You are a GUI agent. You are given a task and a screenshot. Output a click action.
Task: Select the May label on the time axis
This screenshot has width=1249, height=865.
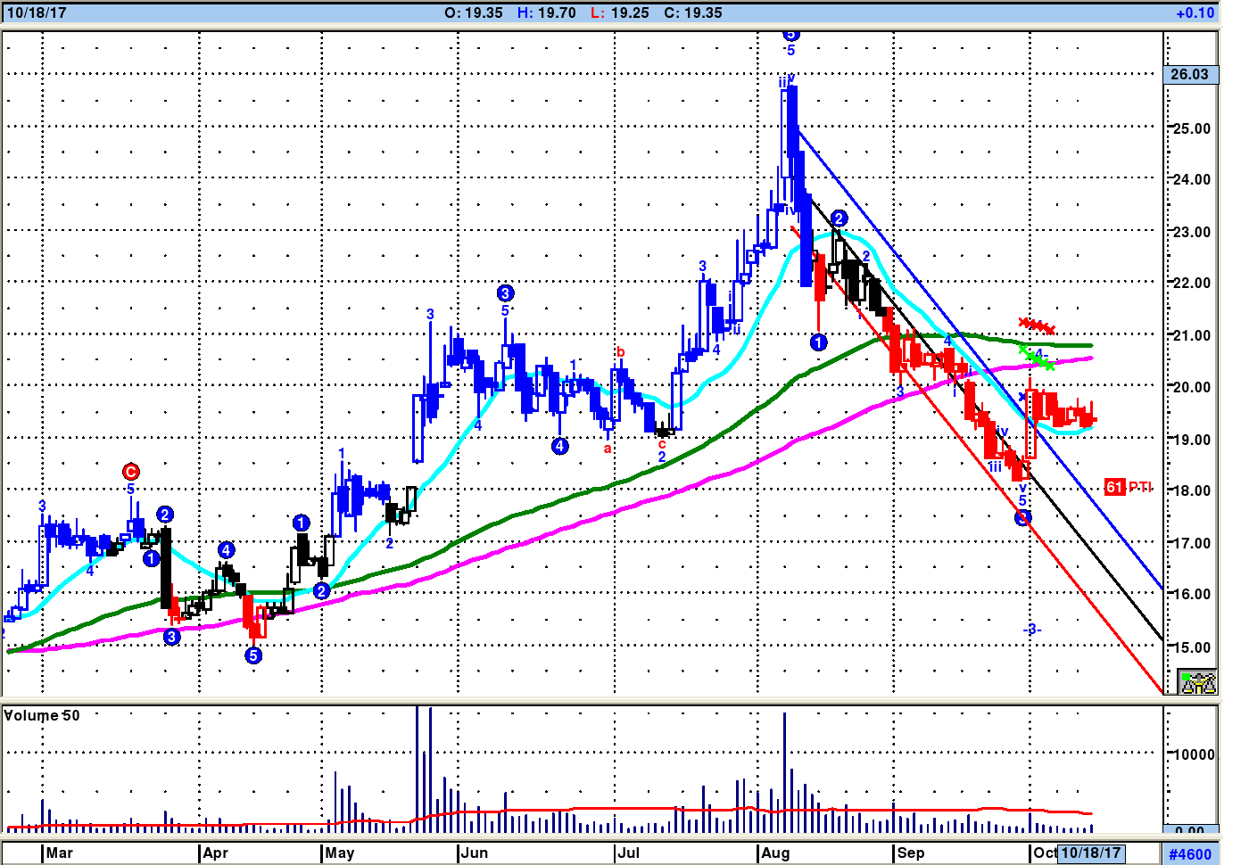340,853
